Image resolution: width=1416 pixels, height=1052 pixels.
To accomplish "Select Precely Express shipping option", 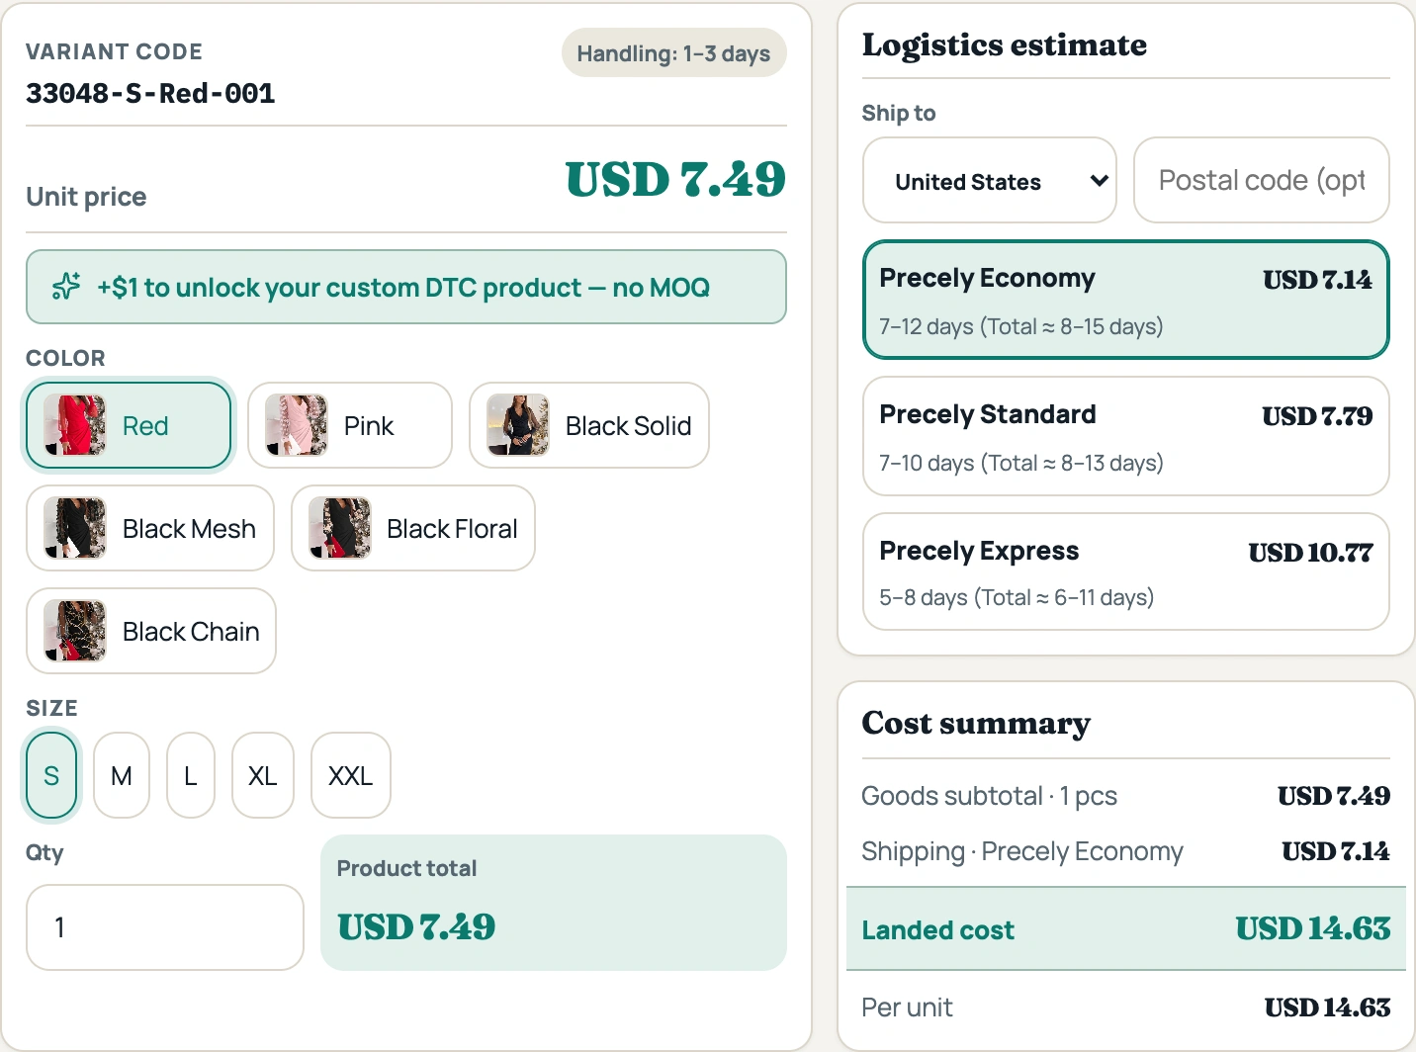I will pos(1126,571).
